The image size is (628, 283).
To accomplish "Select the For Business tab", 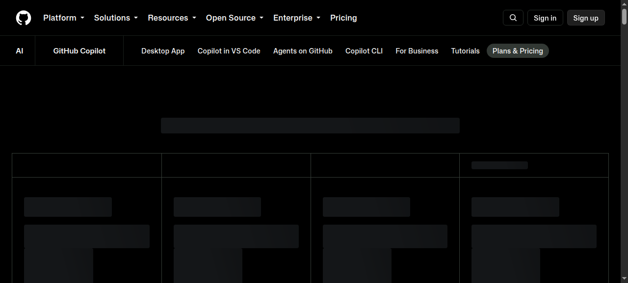I will [x=417, y=51].
